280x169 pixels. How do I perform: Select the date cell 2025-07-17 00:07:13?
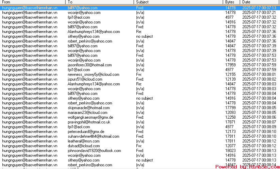tap(259, 8)
